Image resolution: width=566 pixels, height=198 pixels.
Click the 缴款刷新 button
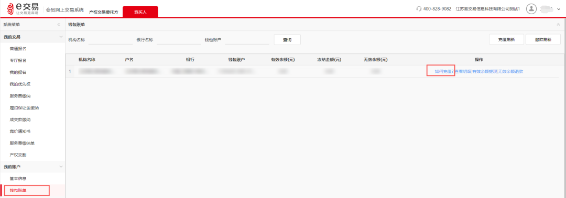click(x=543, y=40)
